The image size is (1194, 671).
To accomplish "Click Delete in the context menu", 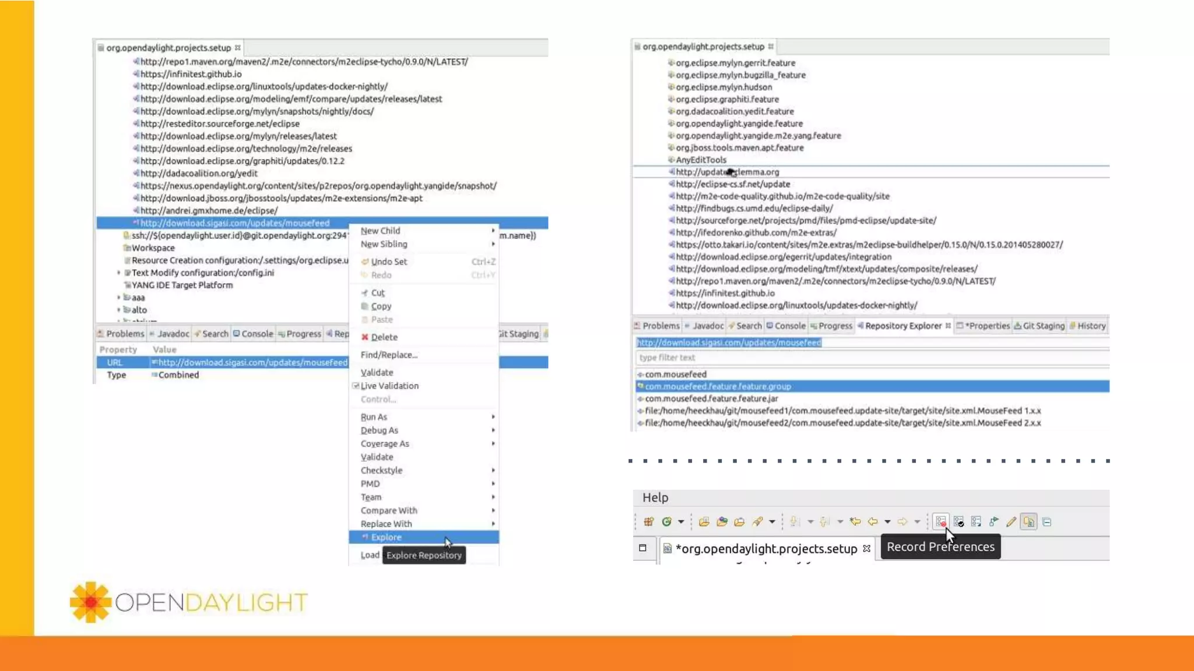I will [x=384, y=337].
